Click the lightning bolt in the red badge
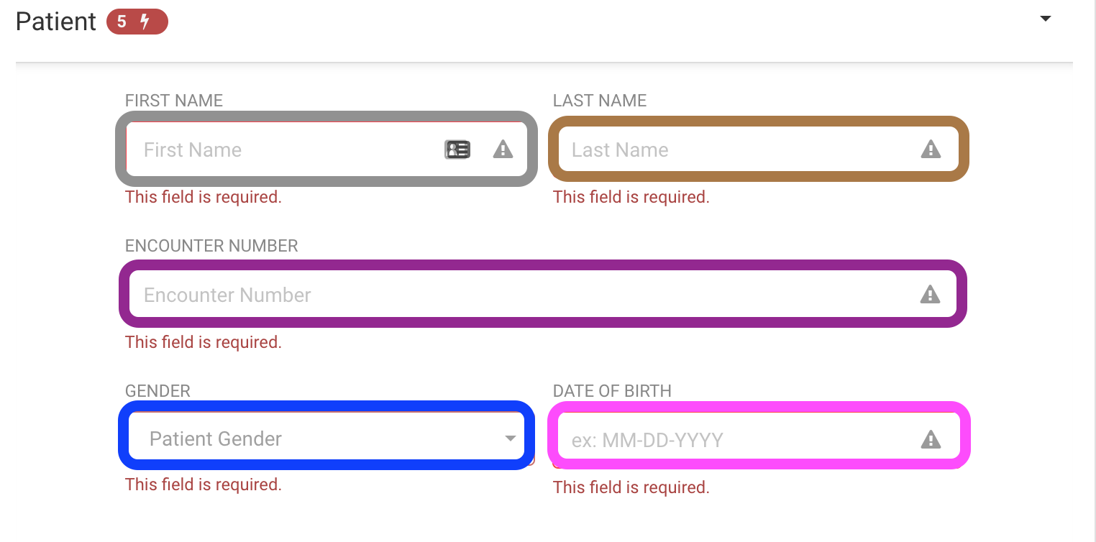Viewport: 1096px width, 542px height. tap(145, 22)
